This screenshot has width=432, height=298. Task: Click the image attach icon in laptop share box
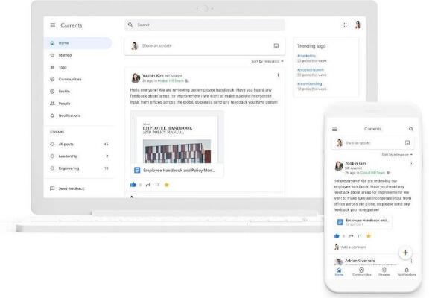(276, 46)
